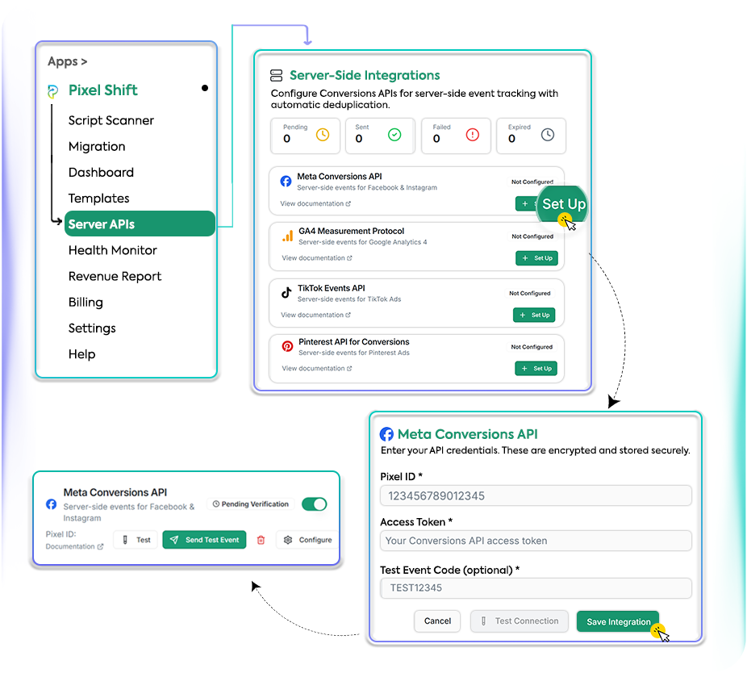This screenshot has width=747, height=673.
Task: Click the Failed alert icon
Action: (x=472, y=135)
